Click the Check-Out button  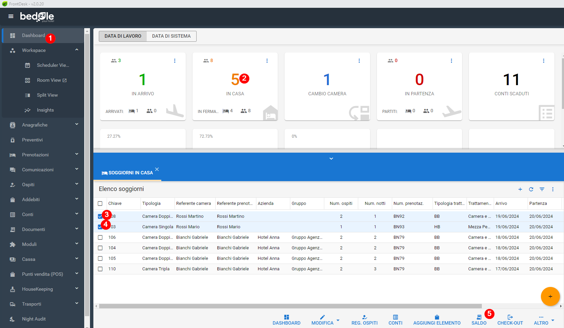[510, 320]
